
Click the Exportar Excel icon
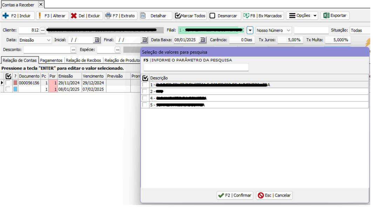[x=326, y=16]
